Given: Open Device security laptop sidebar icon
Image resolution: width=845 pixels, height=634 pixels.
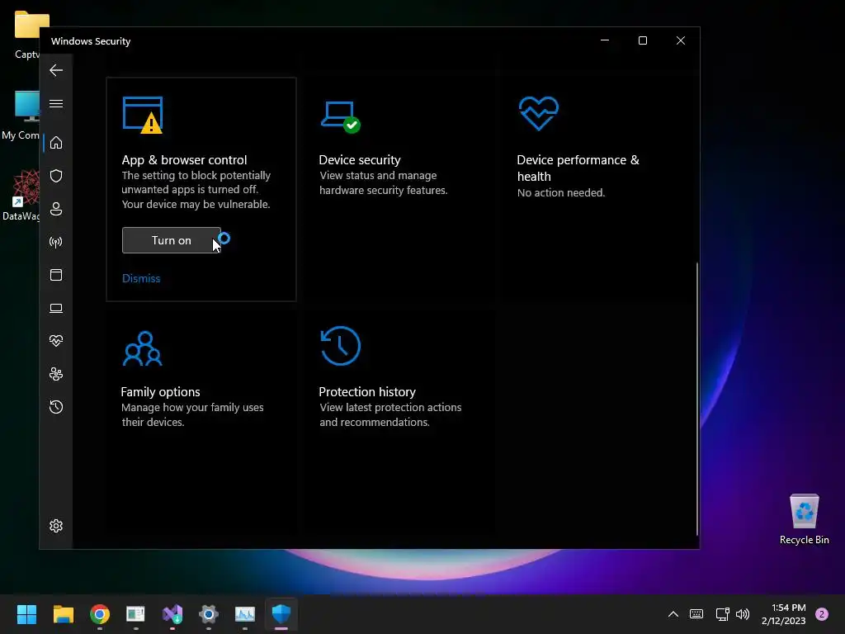Looking at the screenshot, I should [56, 309].
